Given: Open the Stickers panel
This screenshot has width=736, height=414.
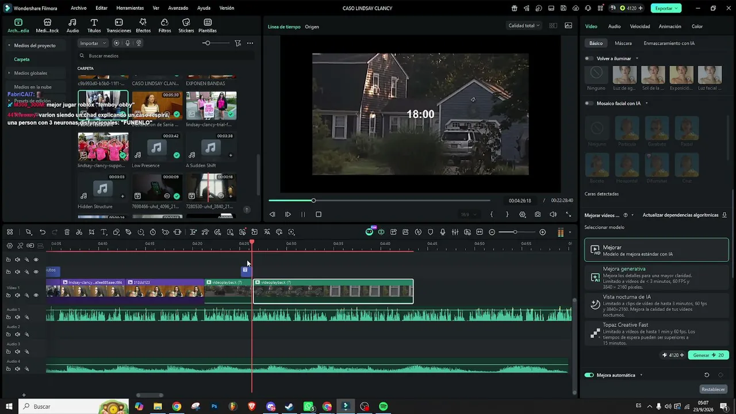Looking at the screenshot, I should click(186, 26).
